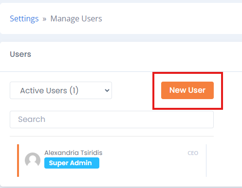Viewport: 242px width, 188px height.
Task: Open the Active Users (1) dropdown
Action: (61, 90)
